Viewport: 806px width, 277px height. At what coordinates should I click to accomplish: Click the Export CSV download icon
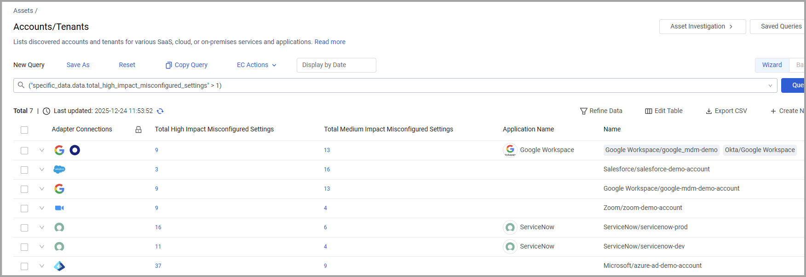[x=709, y=111]
